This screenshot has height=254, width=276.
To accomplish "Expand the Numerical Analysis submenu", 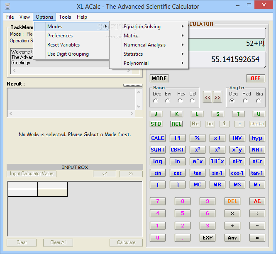I will pos(149,45).
